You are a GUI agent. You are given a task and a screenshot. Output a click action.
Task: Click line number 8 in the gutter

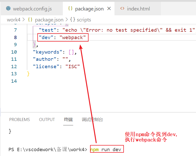click(x=15, y=37)
